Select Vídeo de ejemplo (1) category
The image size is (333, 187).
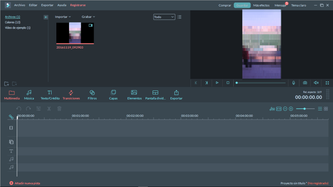click(18, 28)
